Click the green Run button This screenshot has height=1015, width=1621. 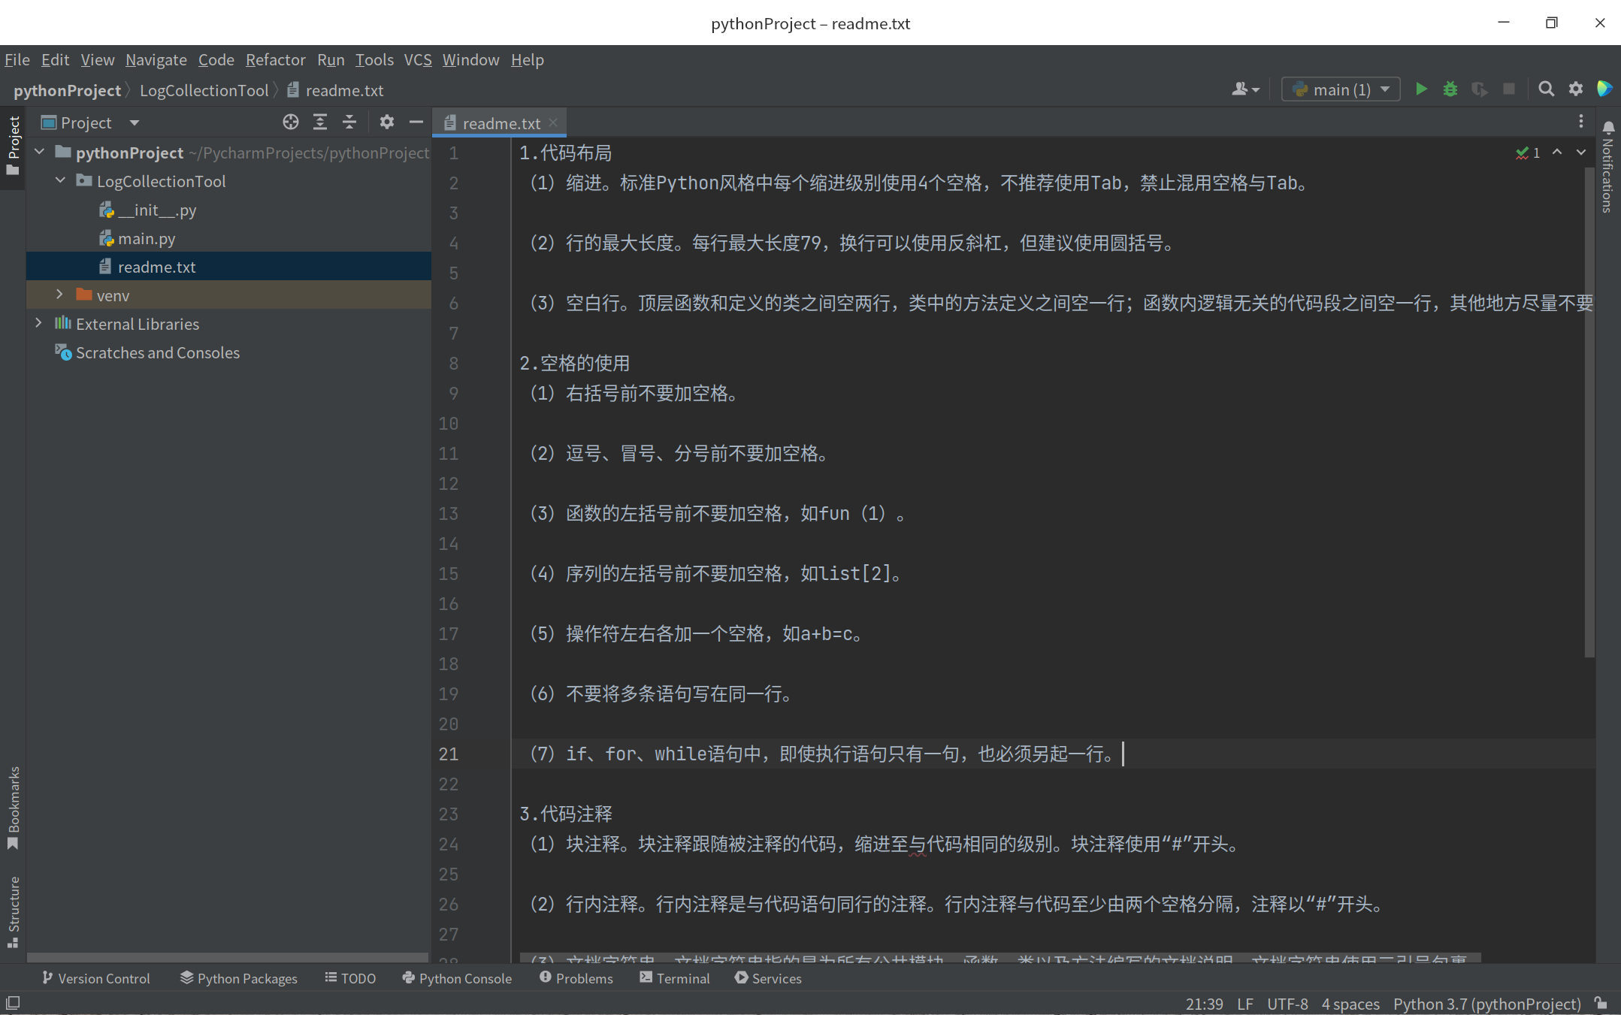(1420, 89)
